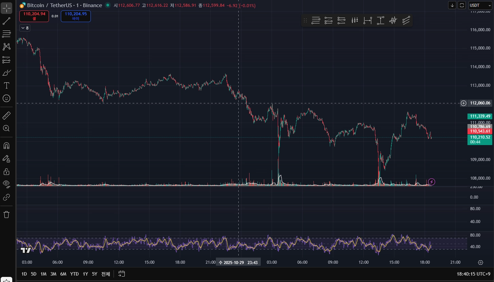Open the go to date calendar
Image resolution: width=494 pixels, height=282 pixels.
pos(122,274)
